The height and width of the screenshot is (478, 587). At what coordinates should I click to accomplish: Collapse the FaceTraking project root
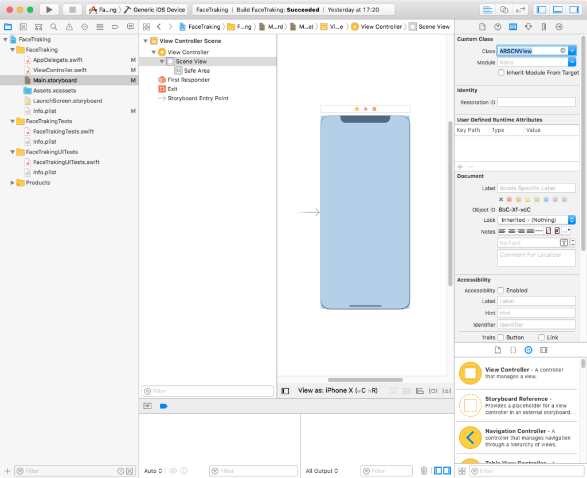click(5, 40)
